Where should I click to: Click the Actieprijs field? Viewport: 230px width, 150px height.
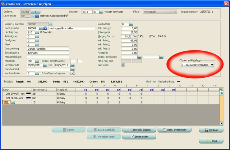click(x=129, y=53)
